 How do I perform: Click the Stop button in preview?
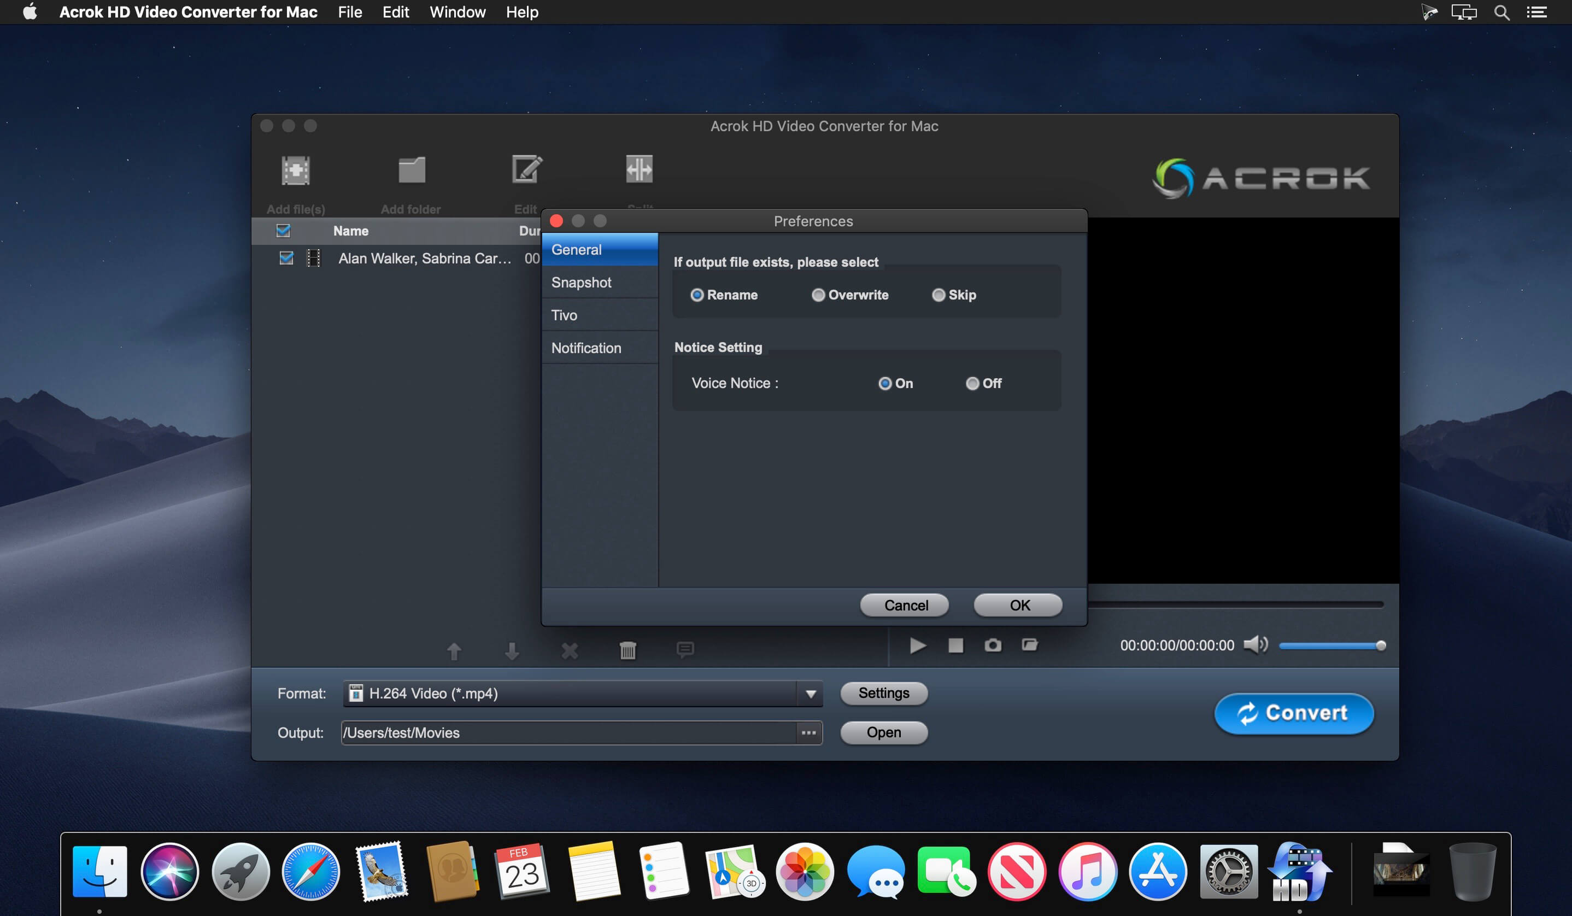tap(955, 645)
